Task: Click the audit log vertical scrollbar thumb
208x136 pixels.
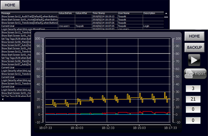Action: (166, 17)
